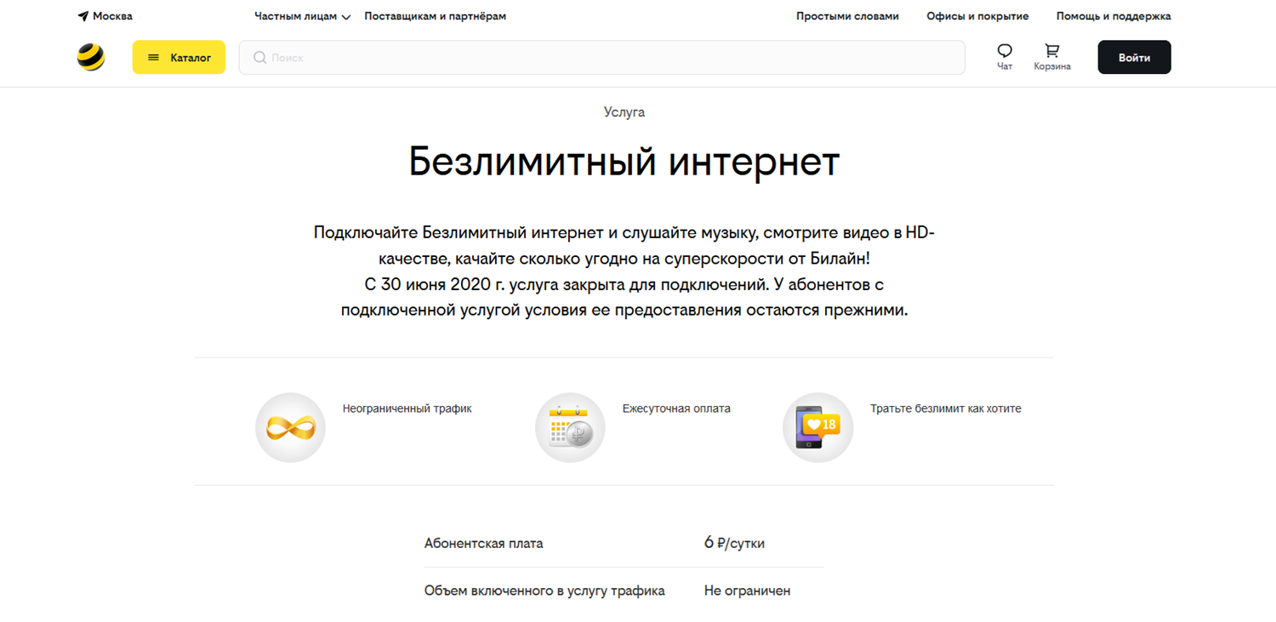Image resolution: width=1276 pixels, height=622 pixels.
Task: Open Помощь и поддержка page
Action: point(1114,16)
